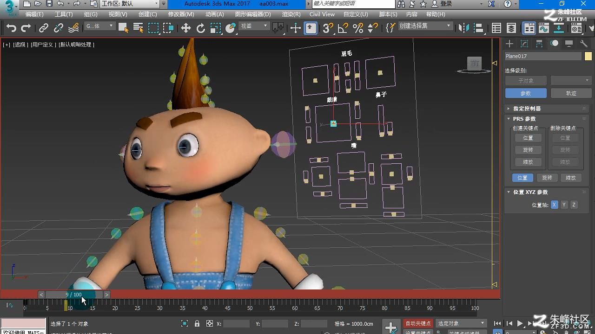Viewport: 595px width, 334px height.
Task: Open the 渲染(R) menu
Action: pos(291,14)
